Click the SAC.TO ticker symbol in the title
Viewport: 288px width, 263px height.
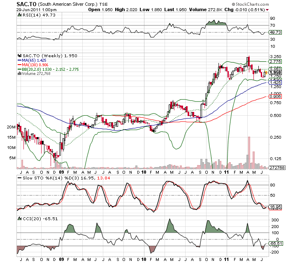26,4
